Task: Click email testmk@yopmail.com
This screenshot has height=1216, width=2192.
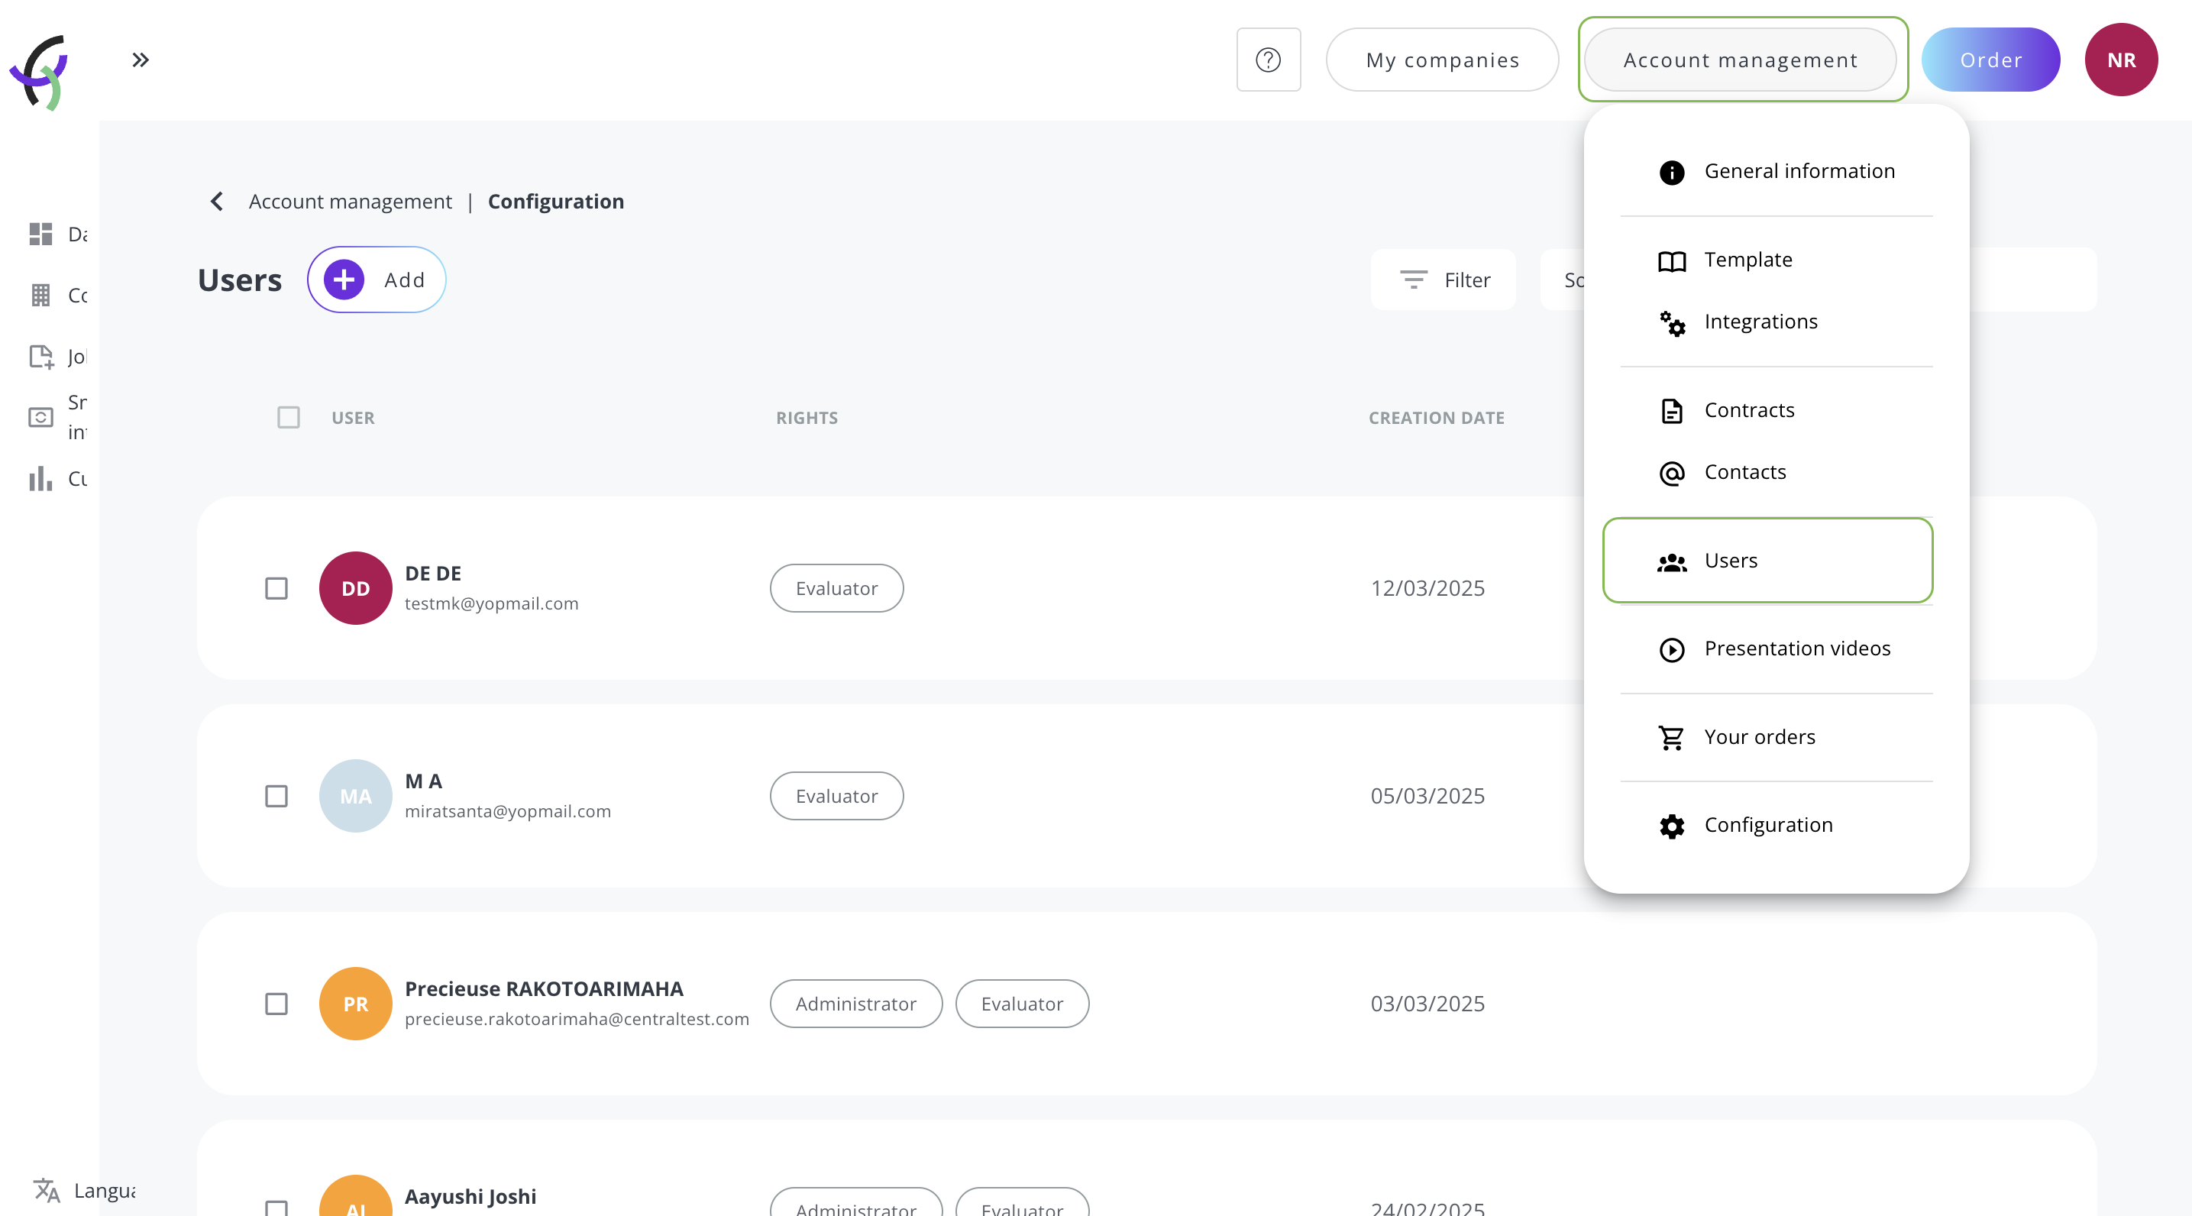Action: pyautogui.click(x=491, y=603)
